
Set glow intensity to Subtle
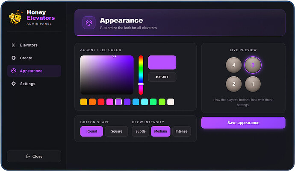click(140, 131)
